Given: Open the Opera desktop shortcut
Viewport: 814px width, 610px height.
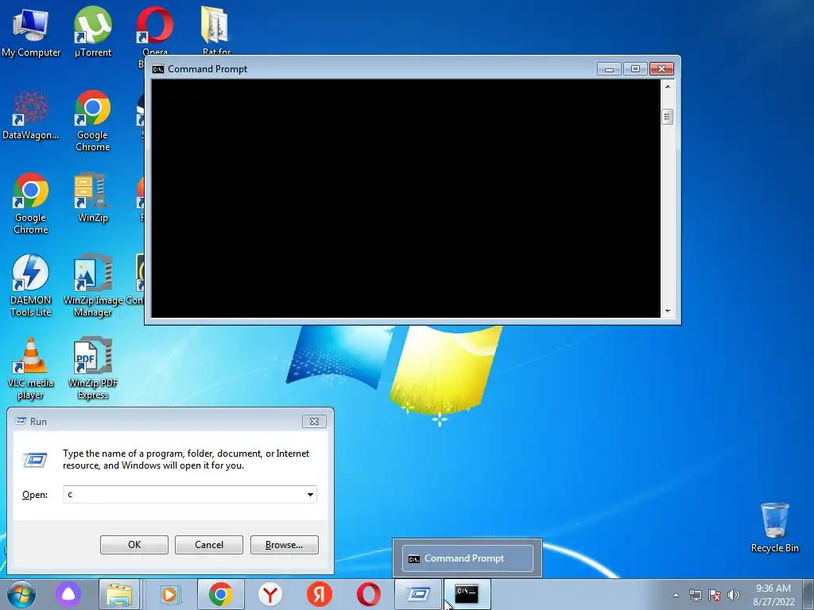Looking at the screenshot, I should pyautogui.click(x=155, y=31).
